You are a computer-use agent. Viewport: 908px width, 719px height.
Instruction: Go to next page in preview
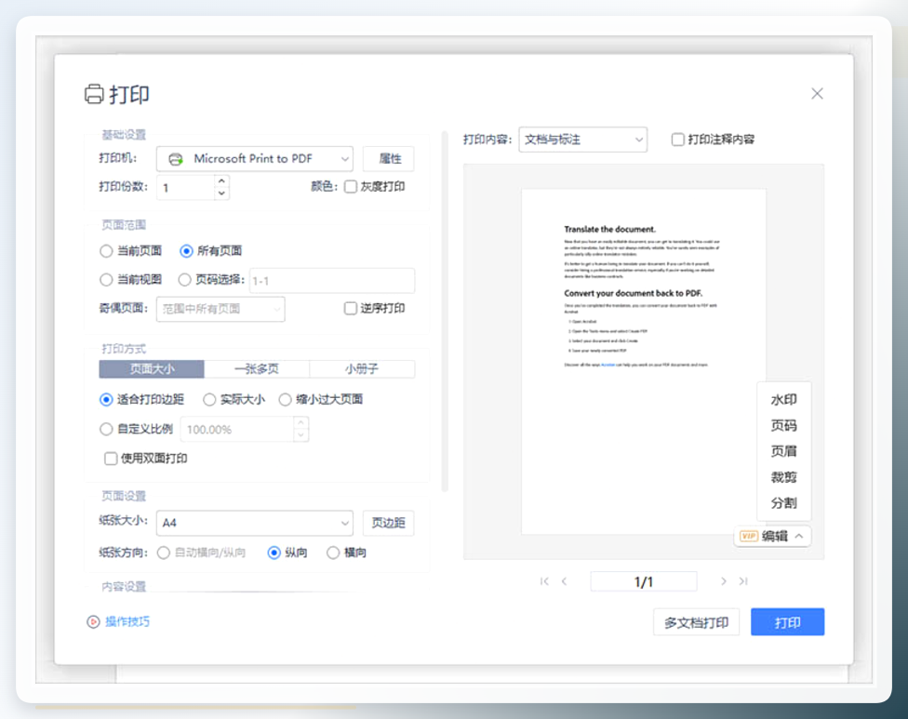723,581
